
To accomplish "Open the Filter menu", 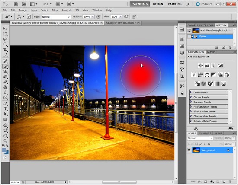I will pyautogui.click(x=55, y=10).
